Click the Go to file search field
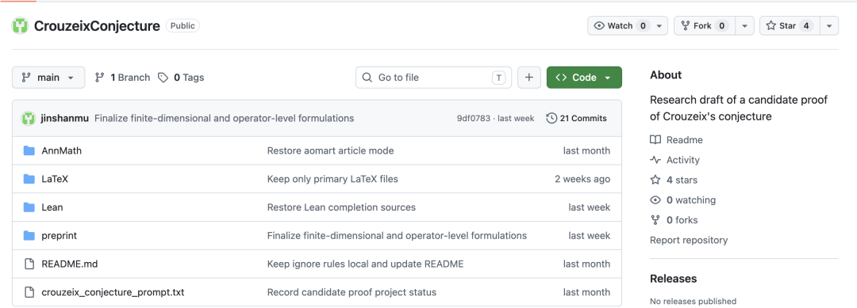 pyautogui.click(x=433, y=78)
